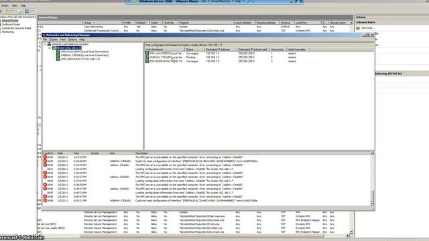Viewport: 429px width, 241px height.
Task: Click red error icon of log entry 0040
Action: (x=45, y=165)
